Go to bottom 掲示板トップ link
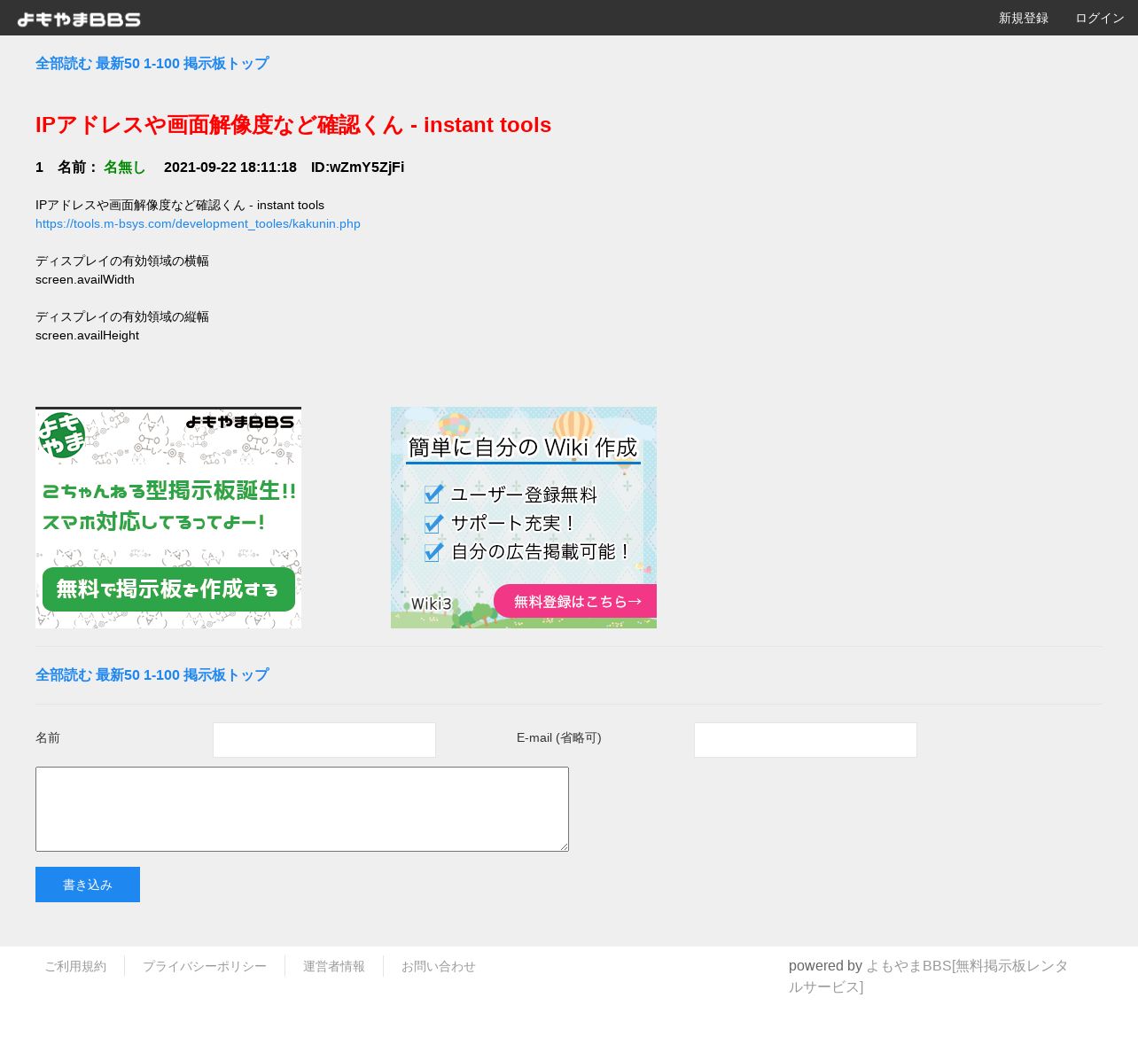1138x1060 pixels. (226, 675)
